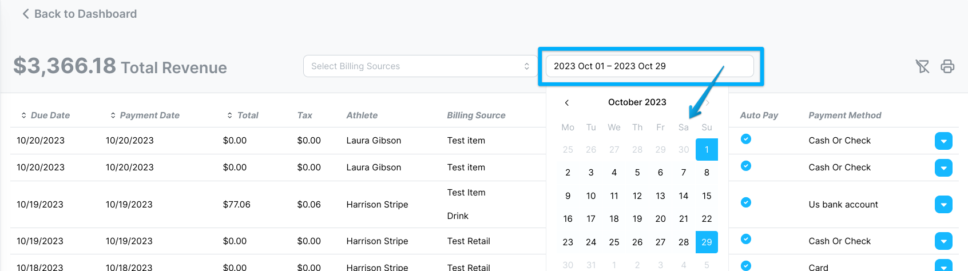
Task: Click Auto Pay checkmark in 10/18/2023 row
Action: point(746,266)
